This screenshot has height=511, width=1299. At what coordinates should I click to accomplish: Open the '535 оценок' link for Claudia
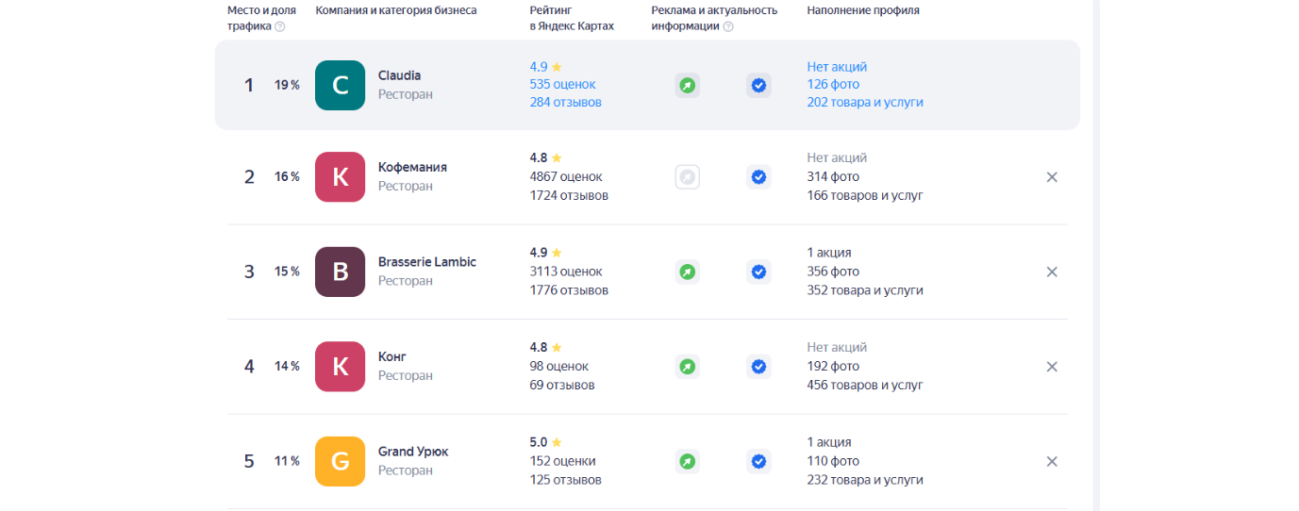tap(563, 84)
